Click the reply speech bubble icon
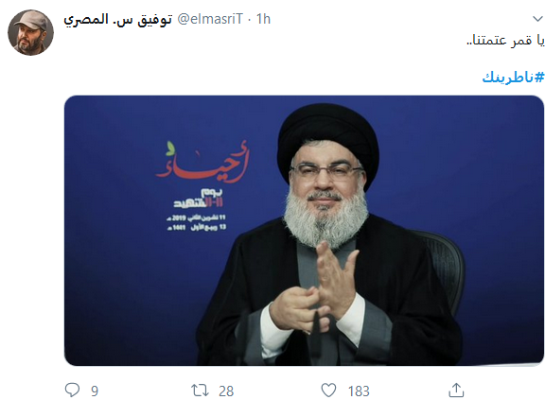 pyautogui.click(x=72, y=390)
